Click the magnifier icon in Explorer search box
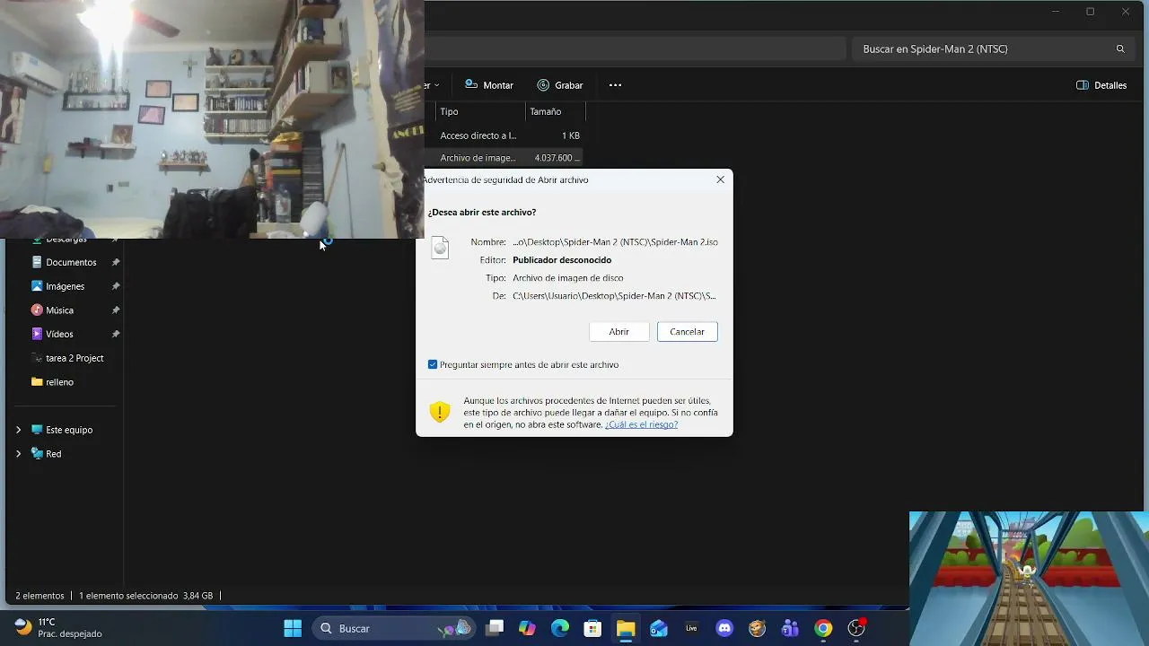This screenshot has width=1149, height=646. pos(1120,49)
